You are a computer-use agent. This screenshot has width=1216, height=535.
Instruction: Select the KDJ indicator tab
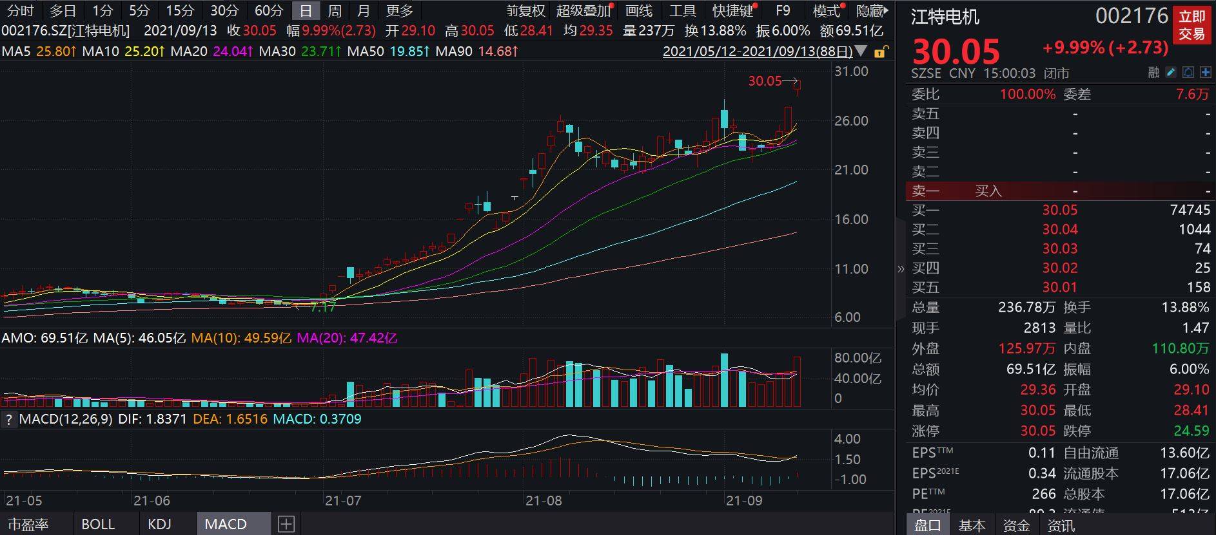pyautogui.click(x=159, y=524)
